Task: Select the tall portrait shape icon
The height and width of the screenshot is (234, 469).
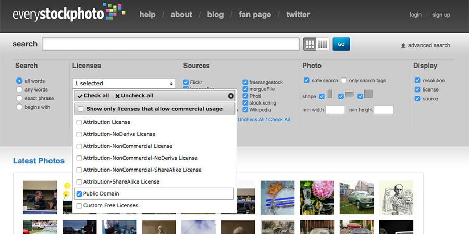Action: [x=330, y=95]
